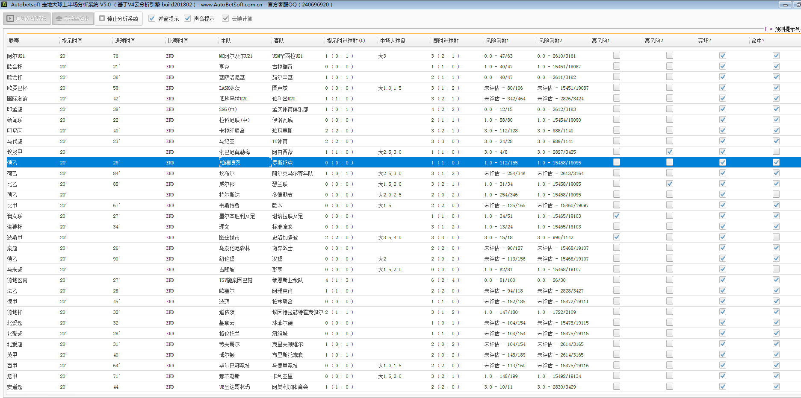Click the Autobetsoft app logo in title bar
This screenshot has height=398, width=801.
(4, 5)
